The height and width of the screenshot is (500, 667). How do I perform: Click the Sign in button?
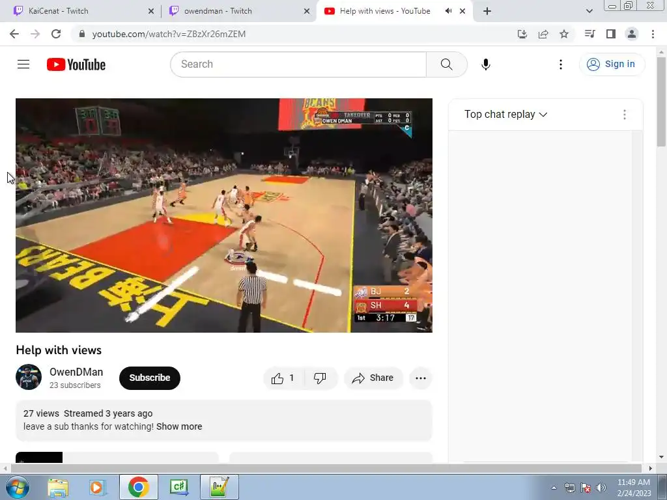(612, 64)
